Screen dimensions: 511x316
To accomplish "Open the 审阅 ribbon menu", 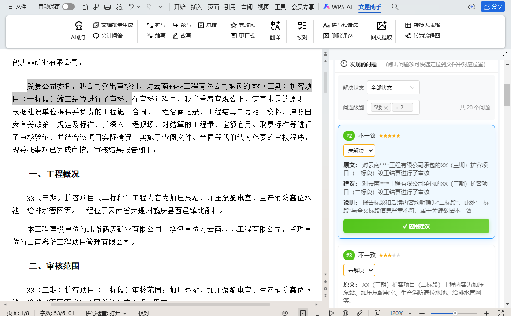I will pos(246,7).
